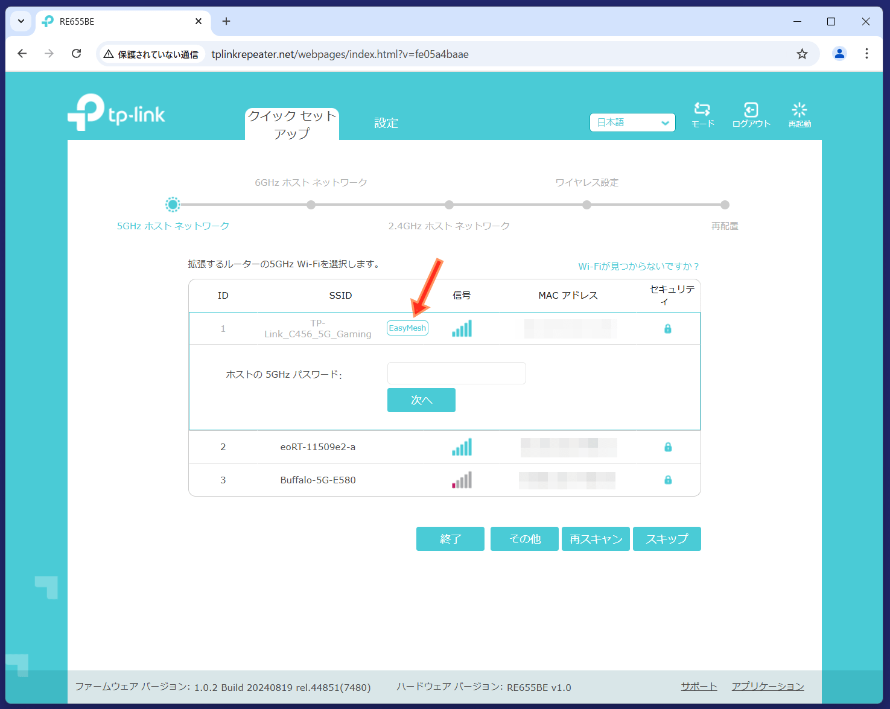The width and height of the screenshot is (890, 709).
Task: Open the サポート link
Action: tap(699, 687)
